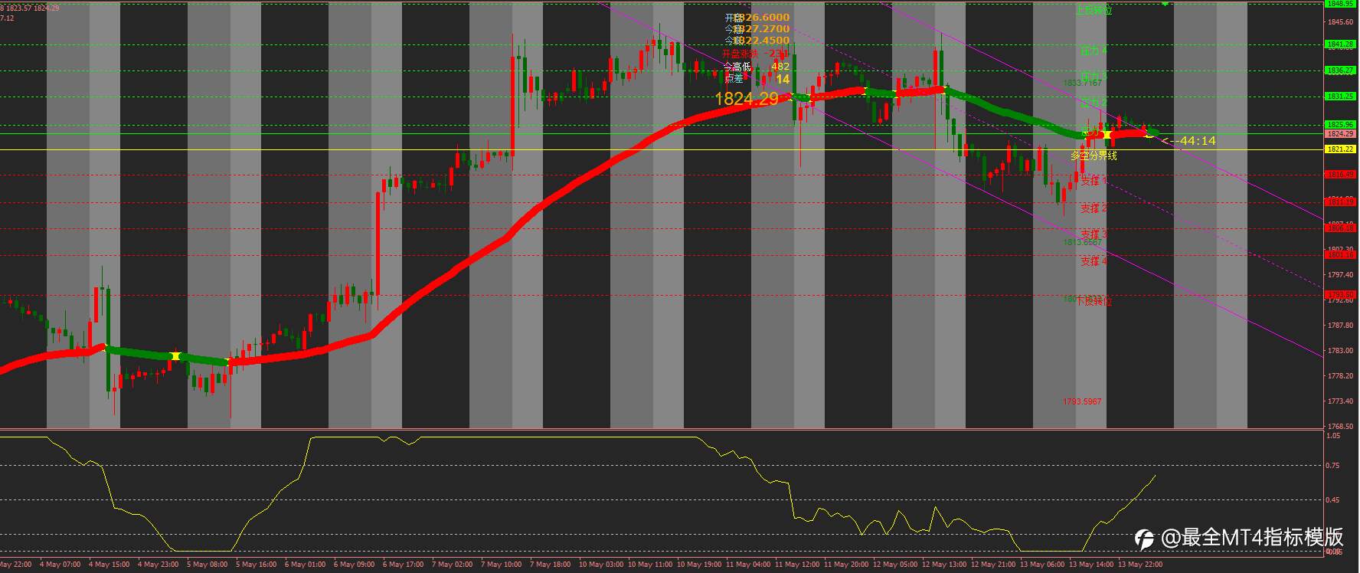
Task: Click the 支撑 2 support label
Action: pos(1094,208)
